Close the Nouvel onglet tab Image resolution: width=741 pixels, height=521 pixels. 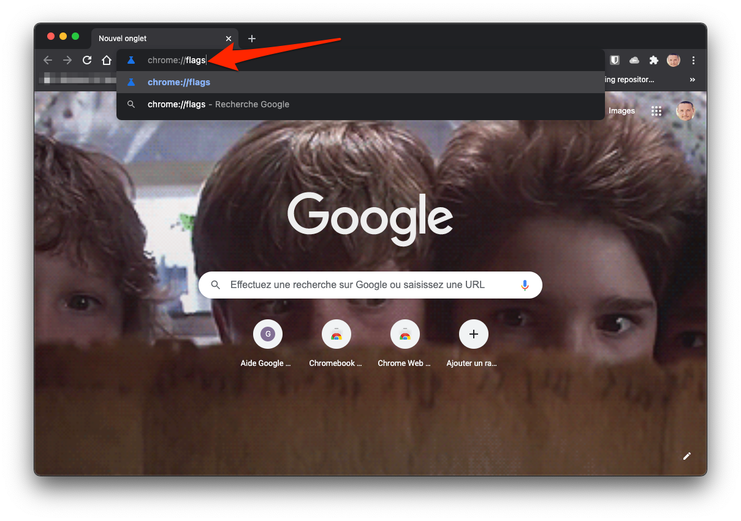[229, 39]
